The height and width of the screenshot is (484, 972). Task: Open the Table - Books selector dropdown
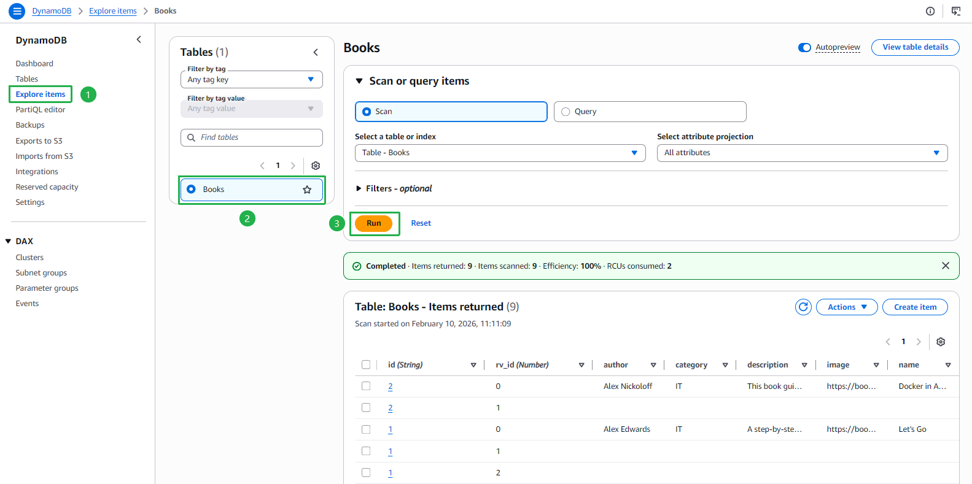click(x=500, y=153)
